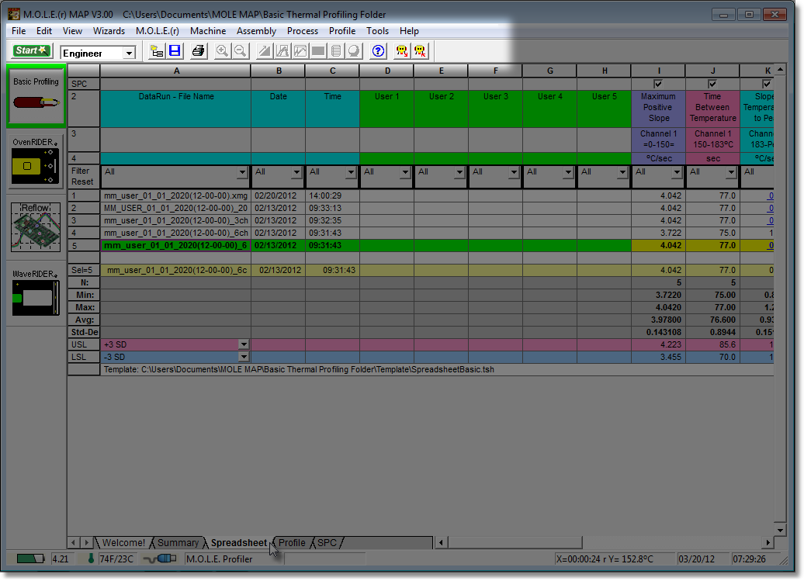804x581 pixels.
Task: Click the vertical scrollbar down arrow
Action: pos(780,531)
